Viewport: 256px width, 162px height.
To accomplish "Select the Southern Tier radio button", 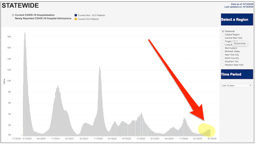I will pos(223,61).
